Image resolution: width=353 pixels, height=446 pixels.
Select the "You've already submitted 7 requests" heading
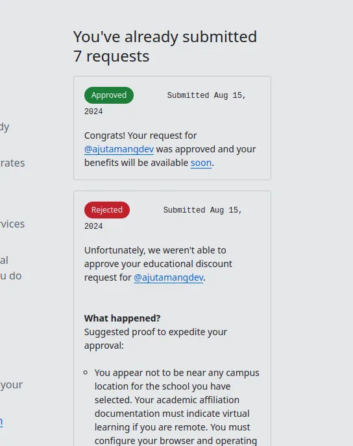[165, 47]
